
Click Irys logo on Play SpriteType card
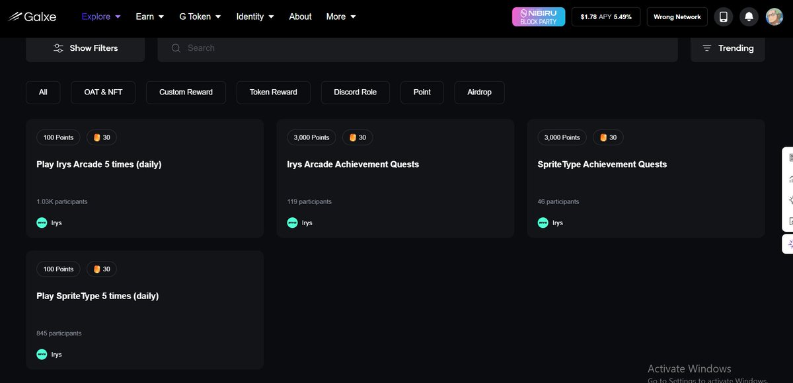coord(42,354)
